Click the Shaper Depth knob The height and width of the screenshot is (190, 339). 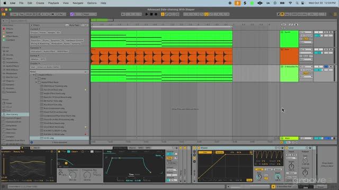click(x=278, y=177)
